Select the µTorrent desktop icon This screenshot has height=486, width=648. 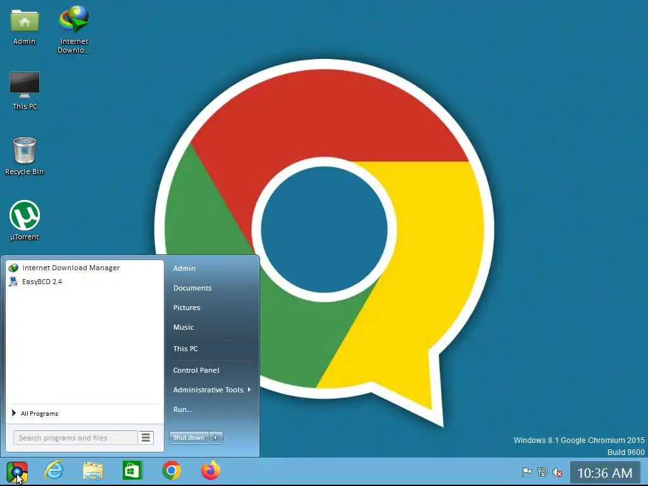(x=25, y=220)
